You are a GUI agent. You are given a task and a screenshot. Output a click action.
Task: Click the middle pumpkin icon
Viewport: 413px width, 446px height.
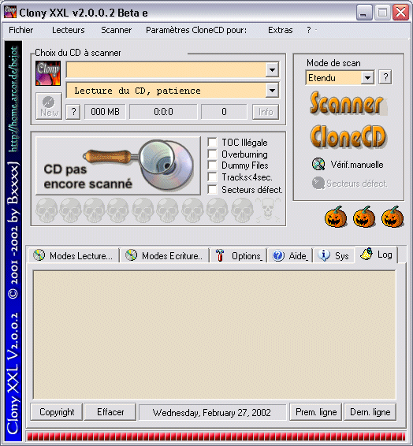pyautogui.click(x=364, y=217)
